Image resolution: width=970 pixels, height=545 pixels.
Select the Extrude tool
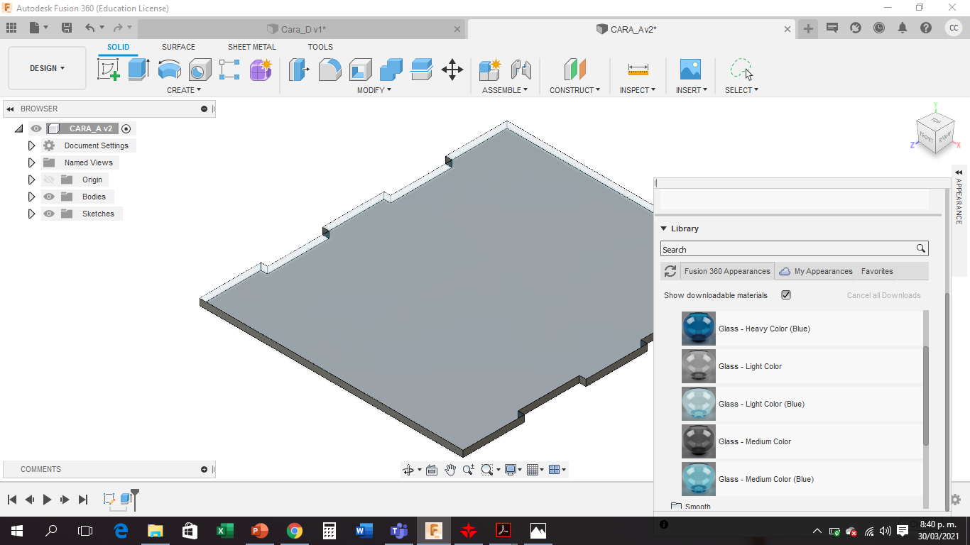tap(138, 70)
